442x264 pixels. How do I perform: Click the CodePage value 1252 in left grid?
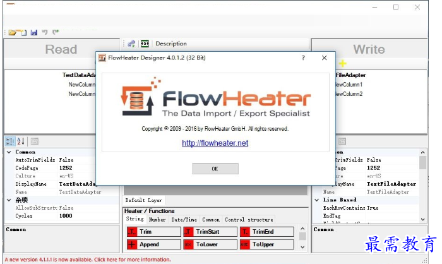tap(66, 168)
